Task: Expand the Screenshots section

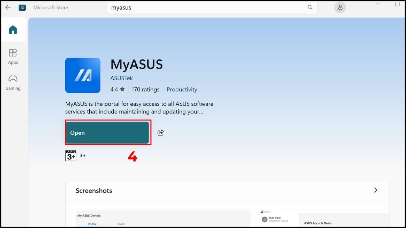Action: 376,190
